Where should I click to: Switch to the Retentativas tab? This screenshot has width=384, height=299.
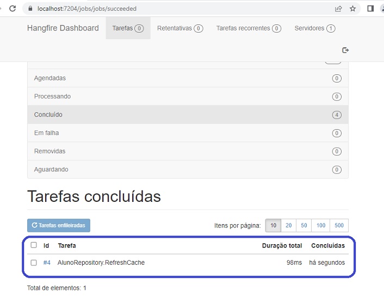click(180, 28)
